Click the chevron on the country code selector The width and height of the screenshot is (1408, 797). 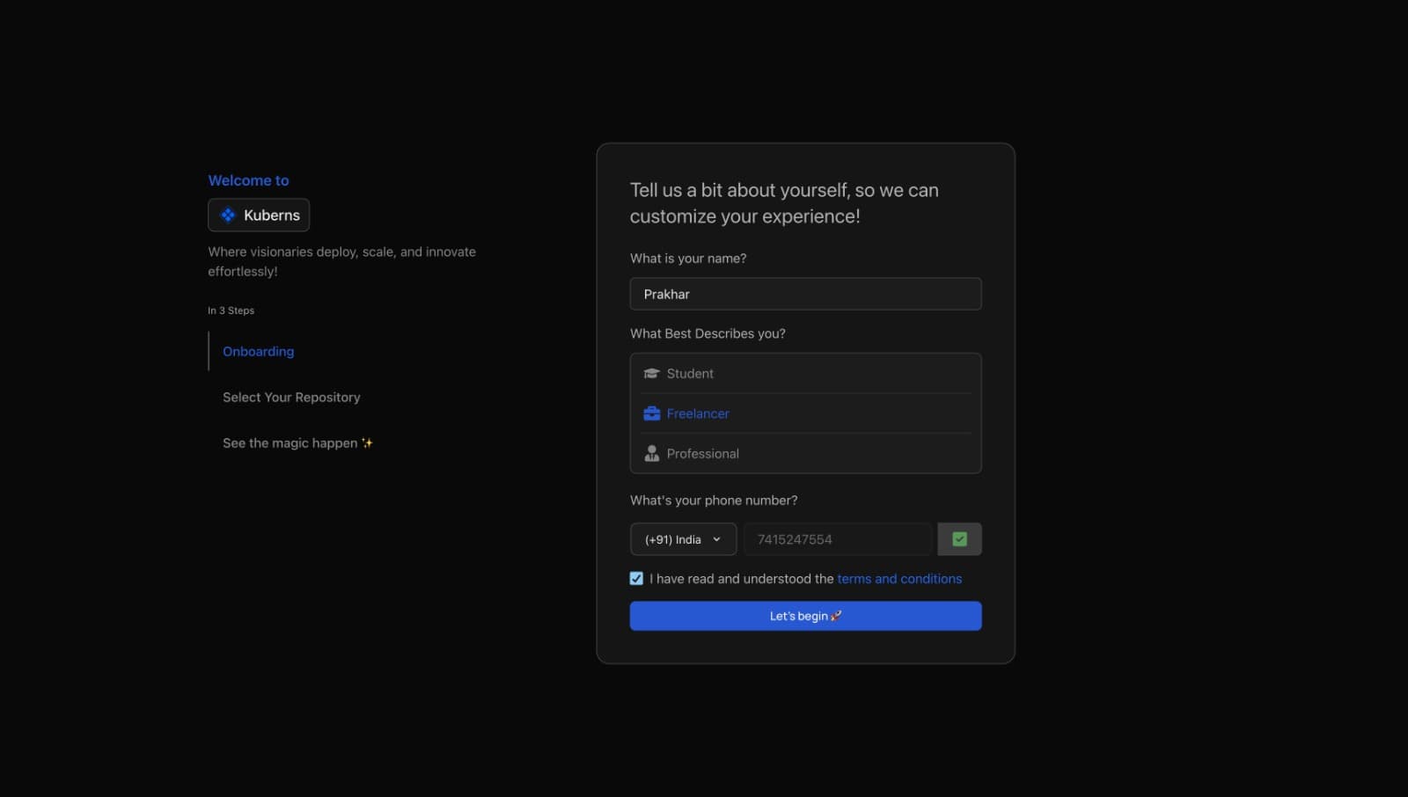click(x=717, y=539)
